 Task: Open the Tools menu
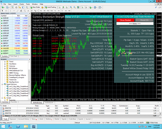28,4
